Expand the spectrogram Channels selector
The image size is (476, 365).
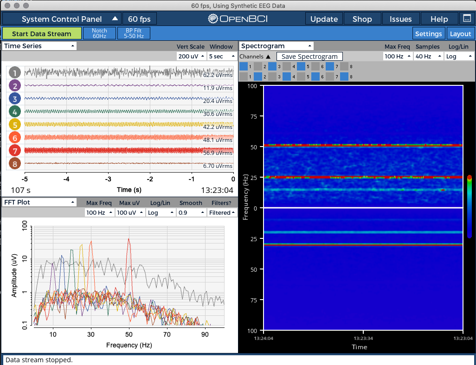point(254,56)
